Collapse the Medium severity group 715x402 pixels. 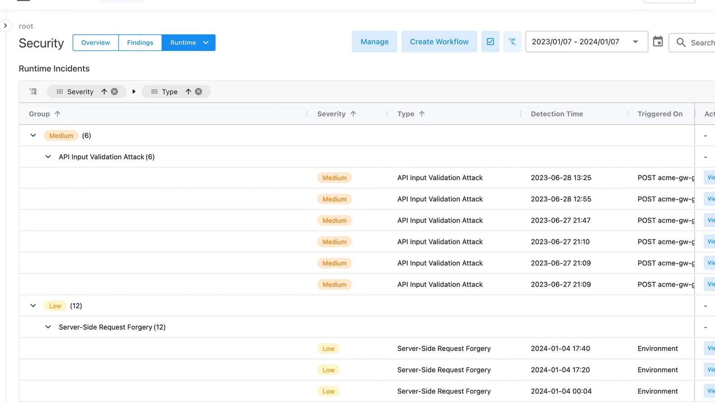click(x=33, y=135)
